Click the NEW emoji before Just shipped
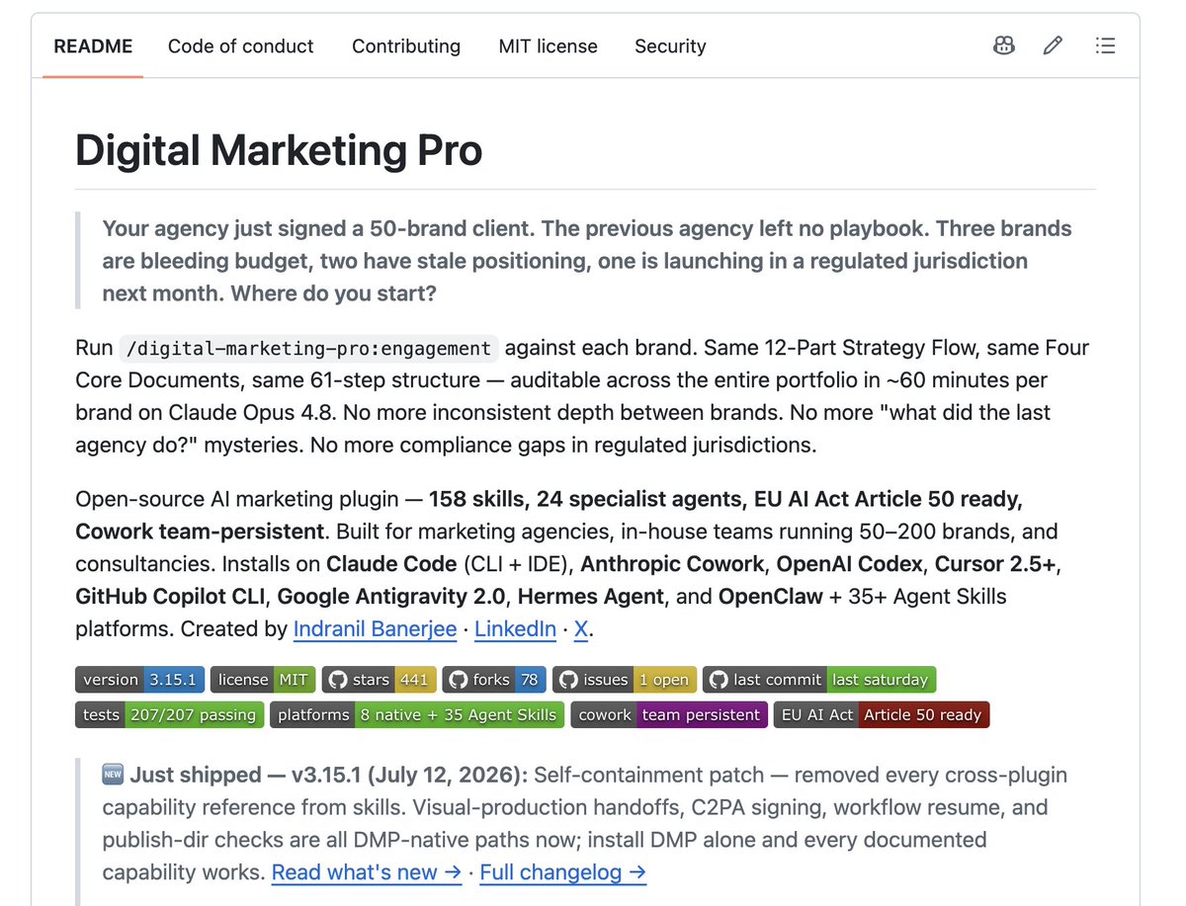1186x906 pixels. [x=113, y=776]
